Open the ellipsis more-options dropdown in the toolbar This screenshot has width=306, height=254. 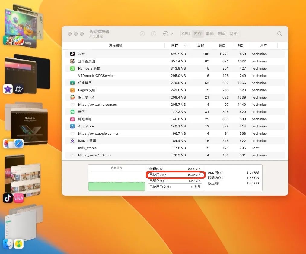coord(168,33)
